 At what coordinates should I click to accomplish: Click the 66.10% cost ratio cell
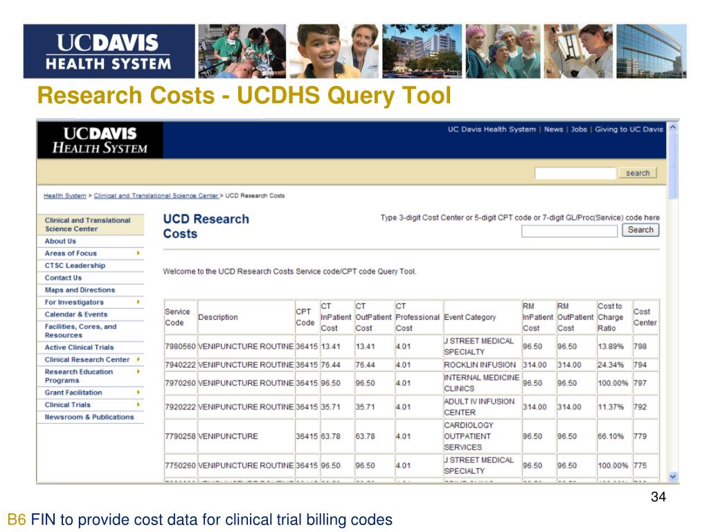coord(613,436)
